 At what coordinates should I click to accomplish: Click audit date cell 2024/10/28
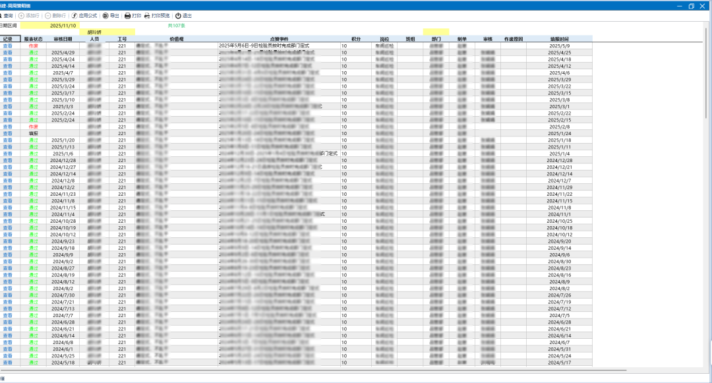tap(63, 221)
